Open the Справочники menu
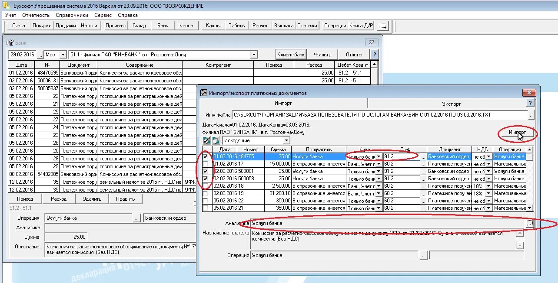This screenshot has width=558, height=283. (x=72, y=15)
